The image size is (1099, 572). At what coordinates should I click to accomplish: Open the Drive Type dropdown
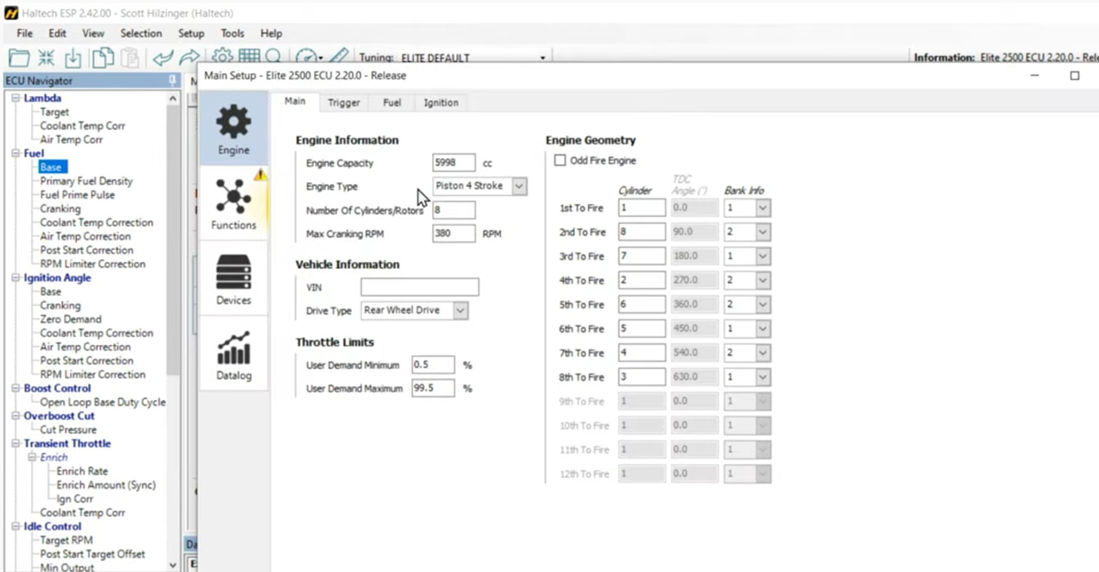tap(461, 311)
